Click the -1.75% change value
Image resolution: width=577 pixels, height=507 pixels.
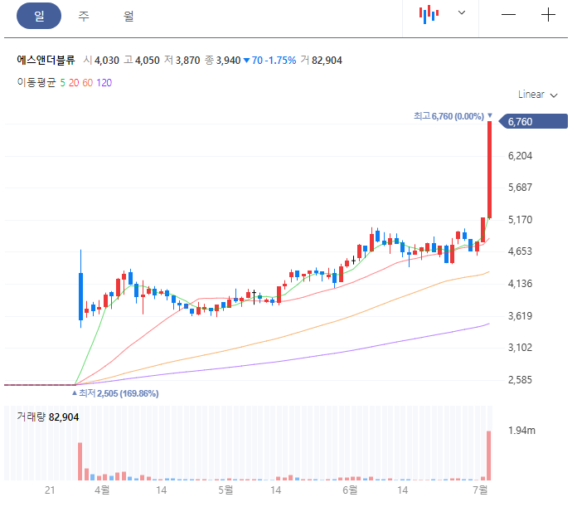tap(281, 61)
